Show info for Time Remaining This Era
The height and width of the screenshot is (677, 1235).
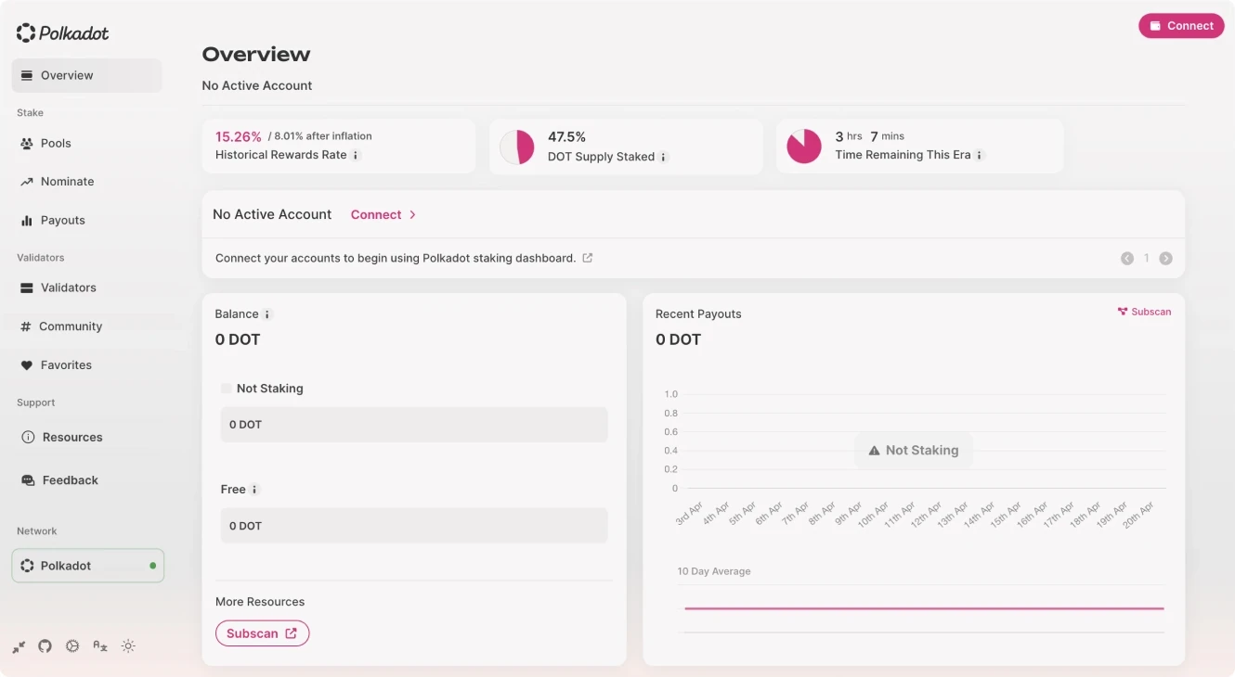[x=979, y=156]
